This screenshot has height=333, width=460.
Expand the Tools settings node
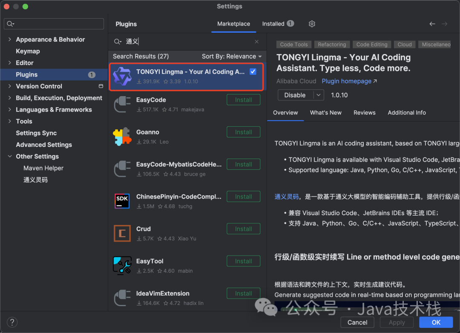(10, 121)
